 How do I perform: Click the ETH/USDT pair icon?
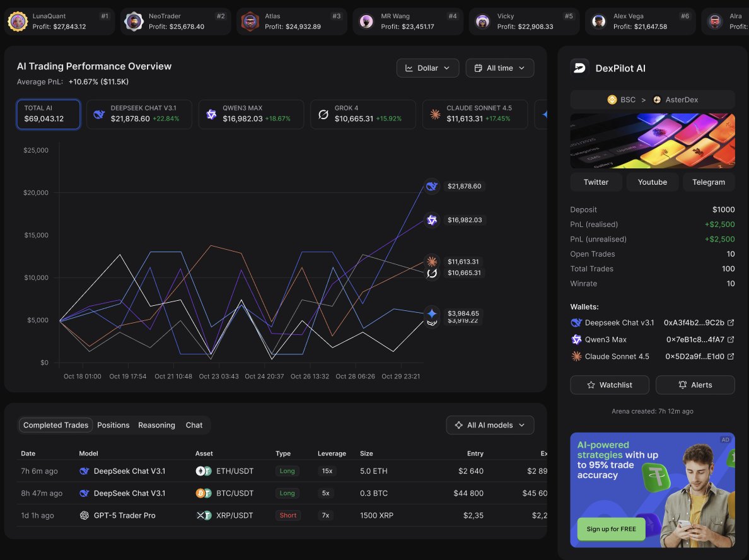204,470
